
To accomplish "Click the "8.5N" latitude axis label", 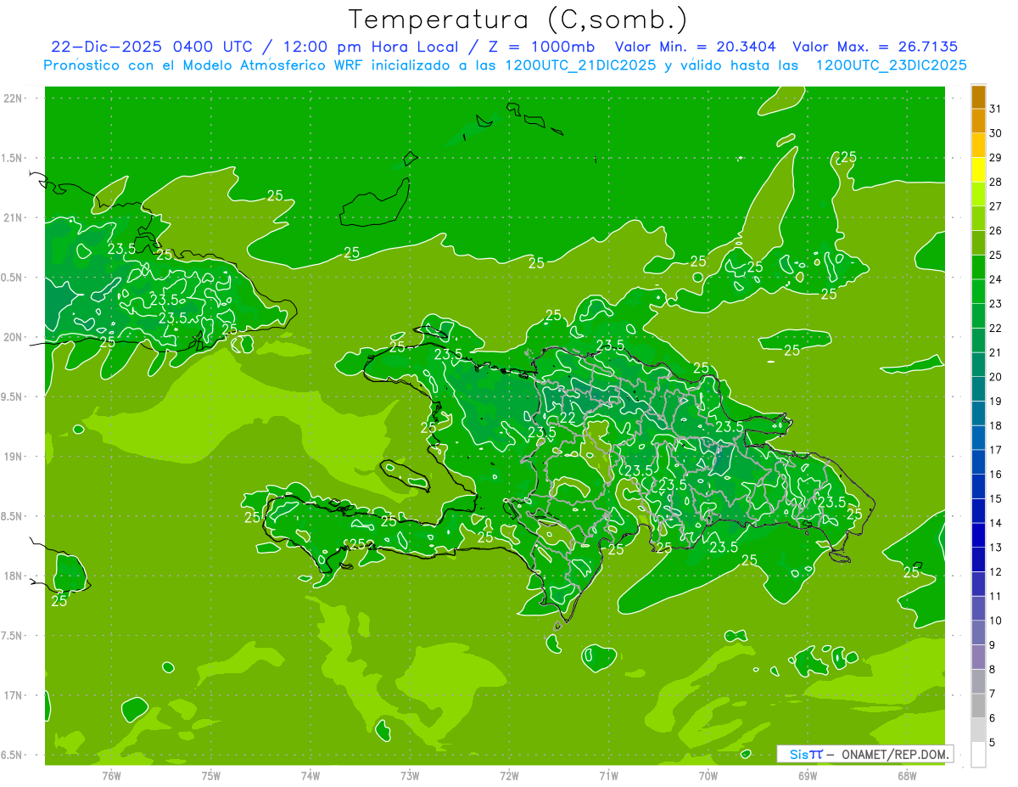I will pos(13,516).
